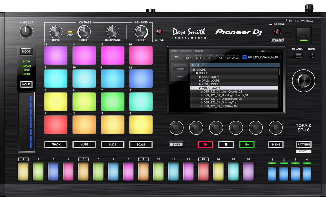Hit the yellow performance pad 5
The image size is (326, 197).
tap(56, 102)
